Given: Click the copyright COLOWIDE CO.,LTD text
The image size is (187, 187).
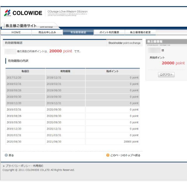Looking at the screenshot, I should (x=38, y=170).
